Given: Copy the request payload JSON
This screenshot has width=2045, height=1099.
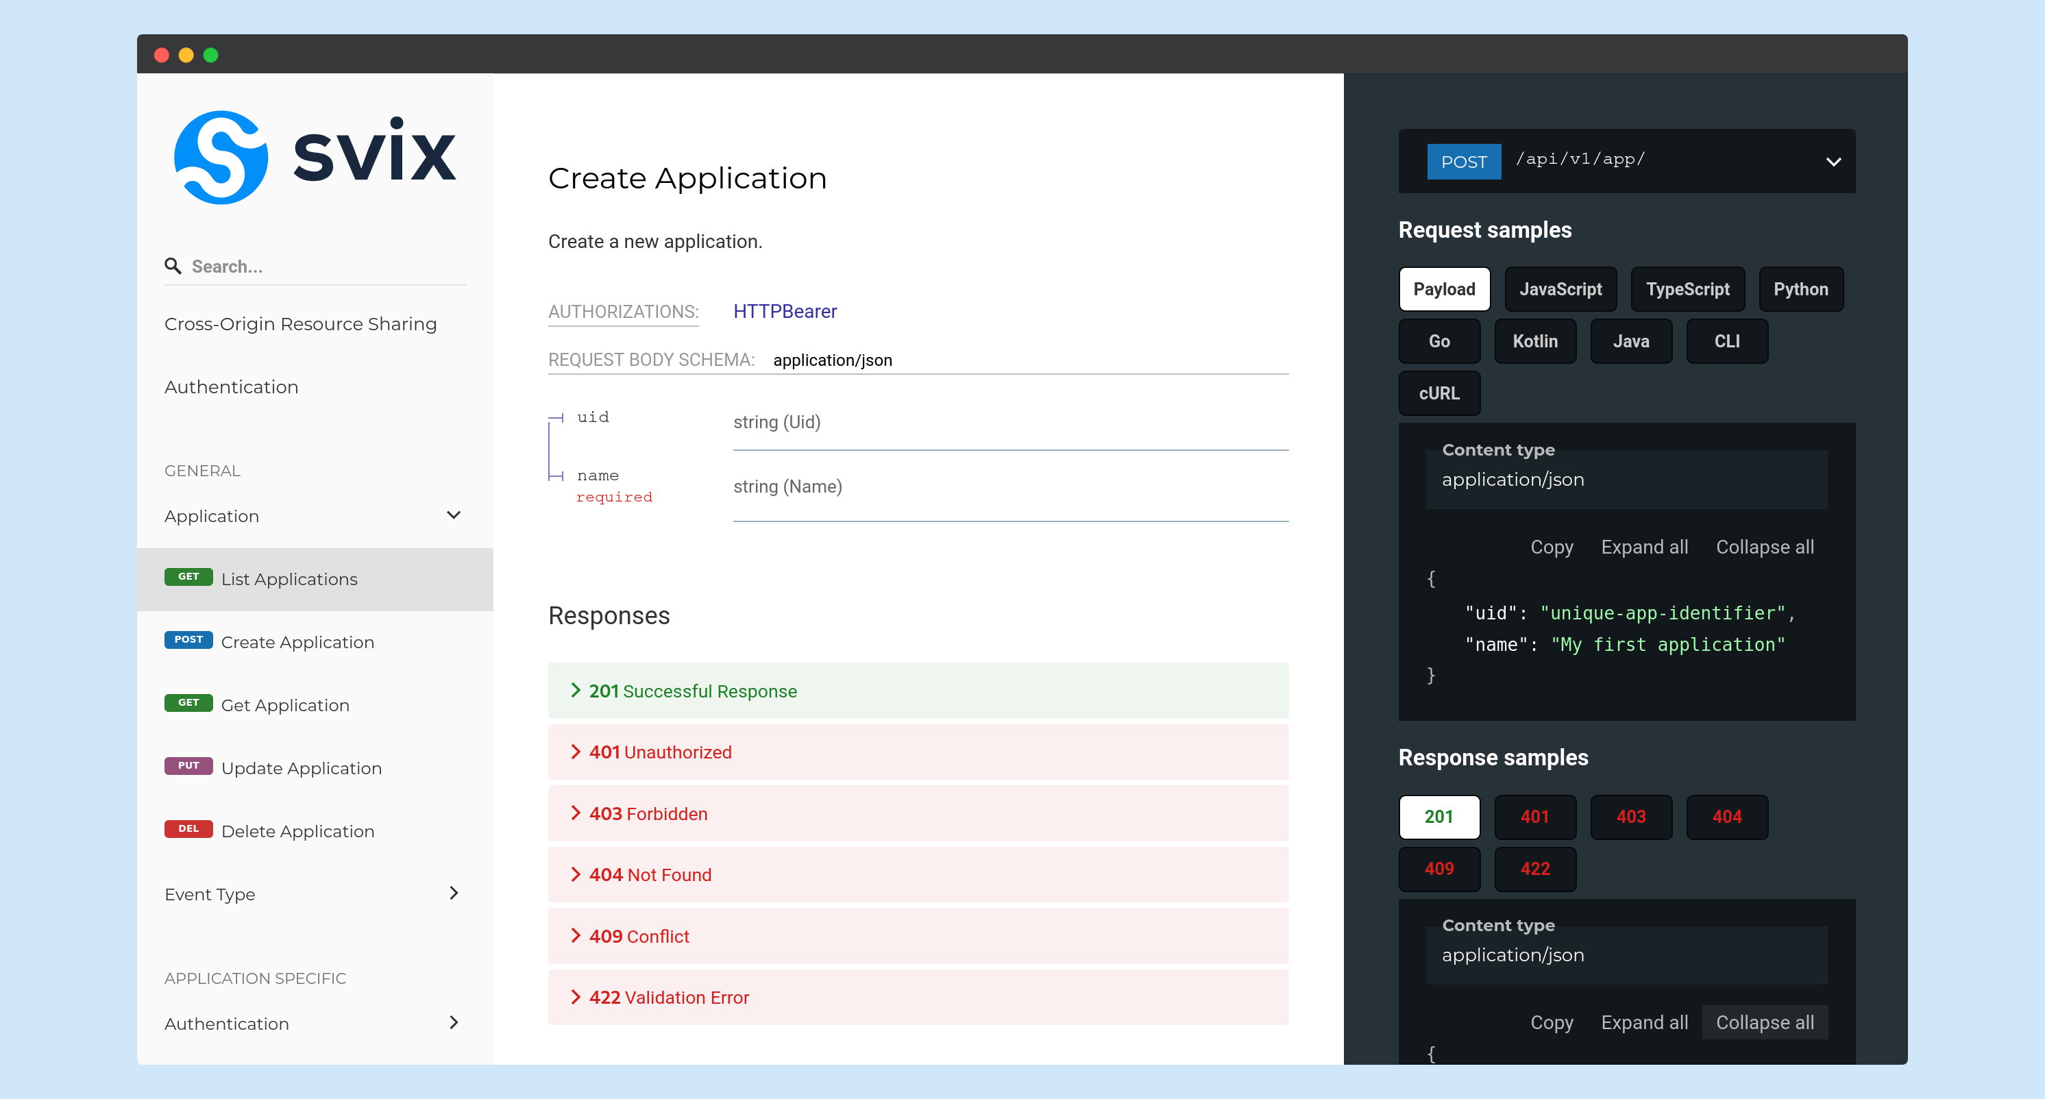Looking at the screenshot, I should tap(1551, 547).
